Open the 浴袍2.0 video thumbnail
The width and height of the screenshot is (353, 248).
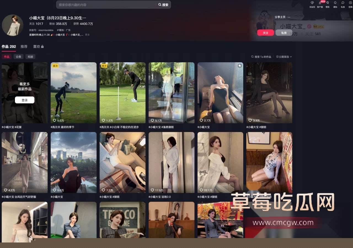pyautogui.click(x=171, y=162)
